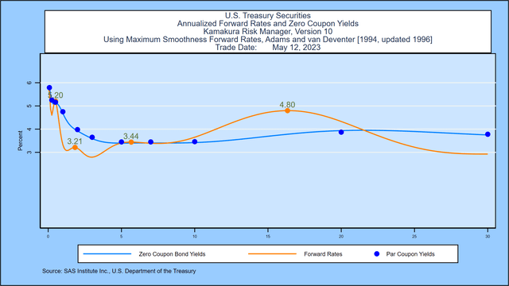Click the Par Coupon Yields legend dot
Image resolution: width=509 pixels, height=286 pixels.
tap(376, 254)
